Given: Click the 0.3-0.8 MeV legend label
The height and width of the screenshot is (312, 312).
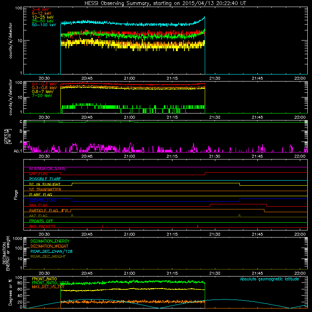Looking at the screenshot, I should (44, 88).
